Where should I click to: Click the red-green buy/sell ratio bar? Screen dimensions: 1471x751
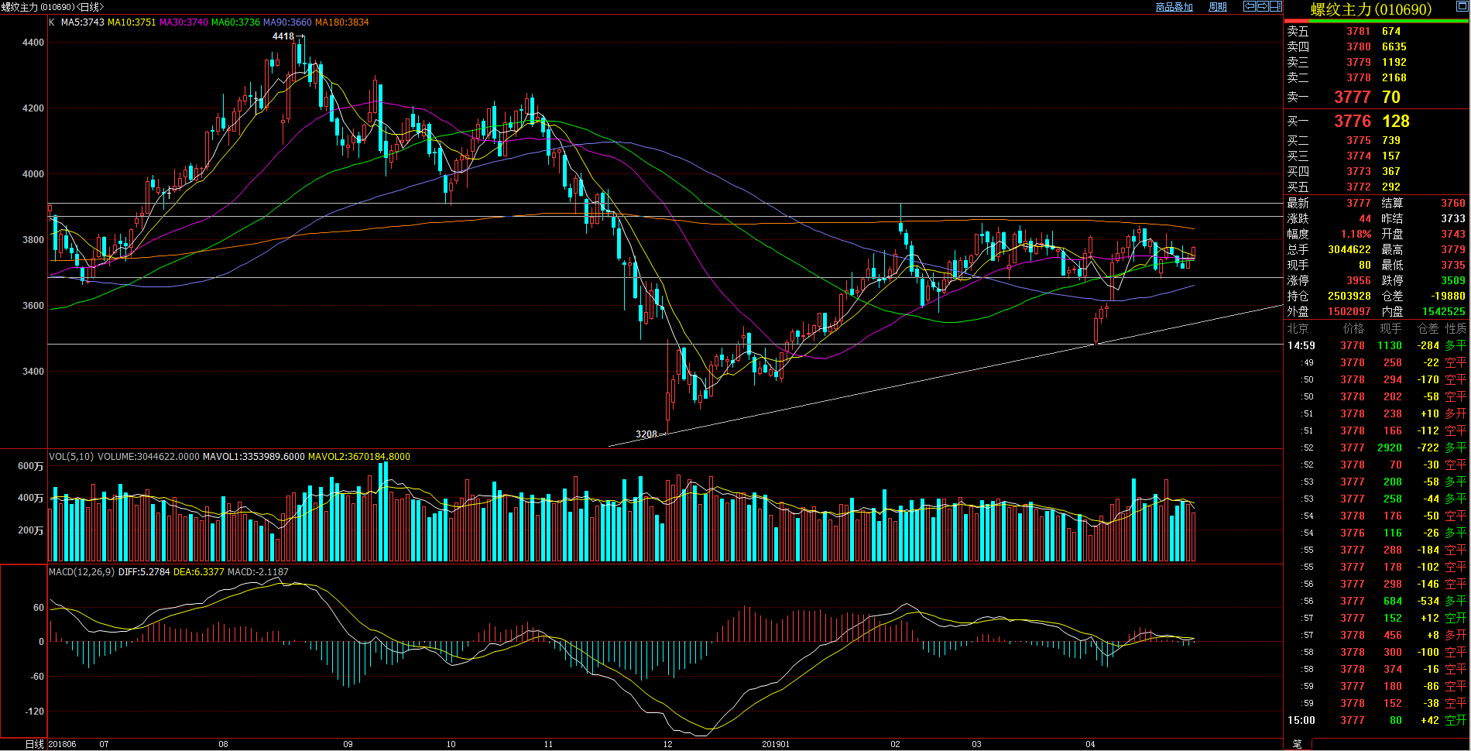1376,21
